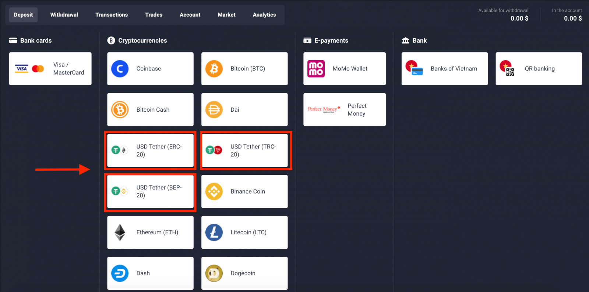The image size is (589, 292).
Task: Choose USD Tether (BEP-20) label
Action: pyautogui.click(x=159, y=191)
